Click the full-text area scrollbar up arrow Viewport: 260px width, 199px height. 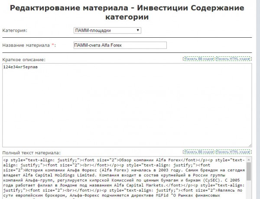pyautogui.click(x=249, y=160)
